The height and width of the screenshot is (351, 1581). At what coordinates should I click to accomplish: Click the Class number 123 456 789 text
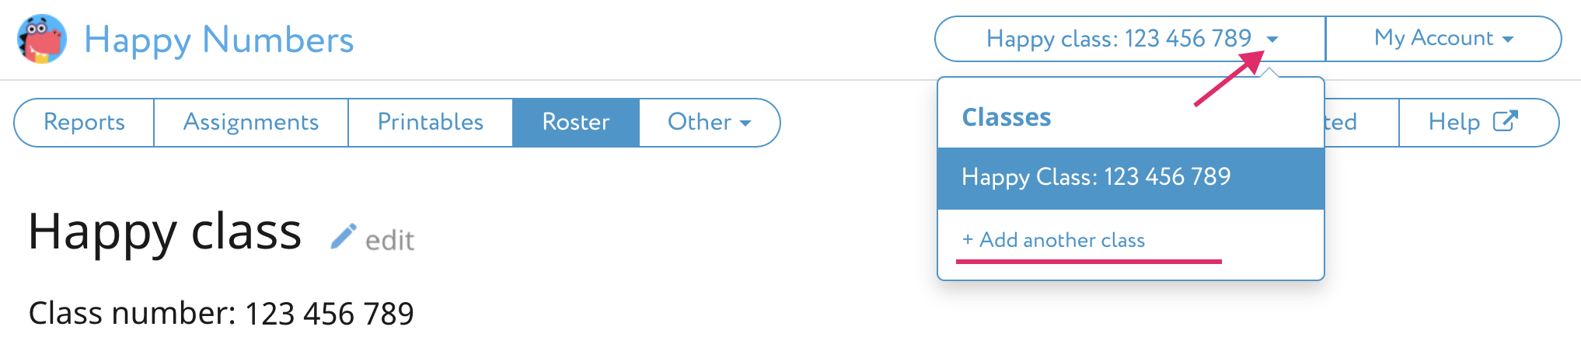pos(221,313)
